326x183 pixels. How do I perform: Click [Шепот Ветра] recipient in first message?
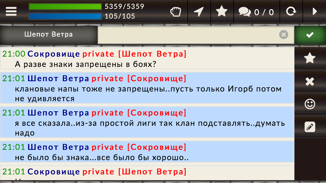152,54
